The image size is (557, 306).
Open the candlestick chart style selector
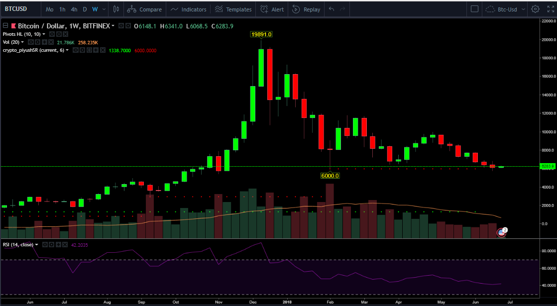pos(116,9)
